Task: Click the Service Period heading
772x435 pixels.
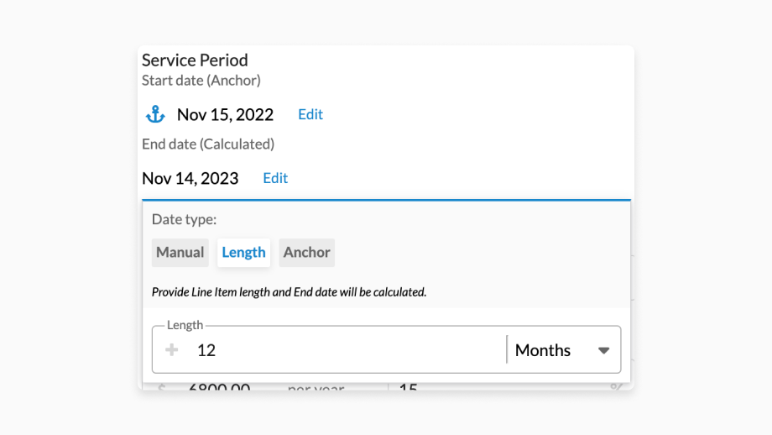Action: 195,60
